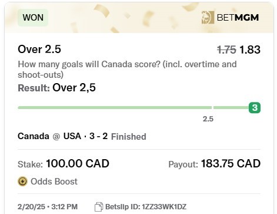Click the crossed-out original odds 1.75
The width and height of the screenshot is (277, 214).
point(226,50)
